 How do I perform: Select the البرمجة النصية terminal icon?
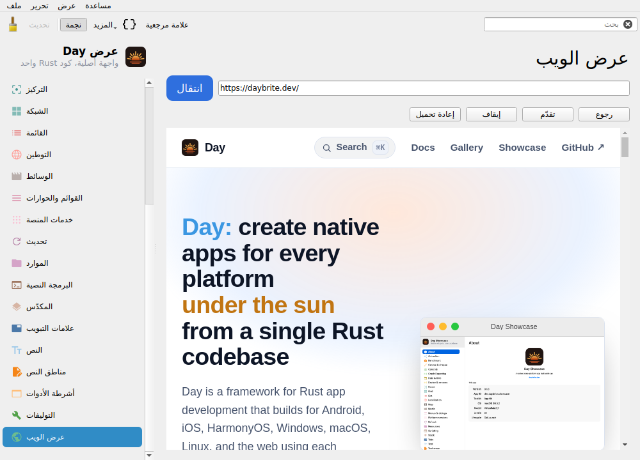pos(17,285)
